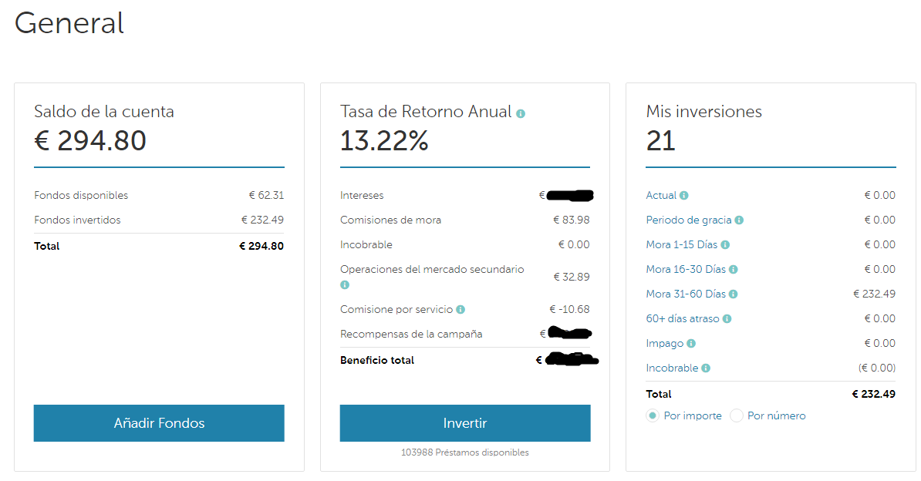Open the 60+ días atraso link
This screenshot has width=921, height=481.
(682, 319)
